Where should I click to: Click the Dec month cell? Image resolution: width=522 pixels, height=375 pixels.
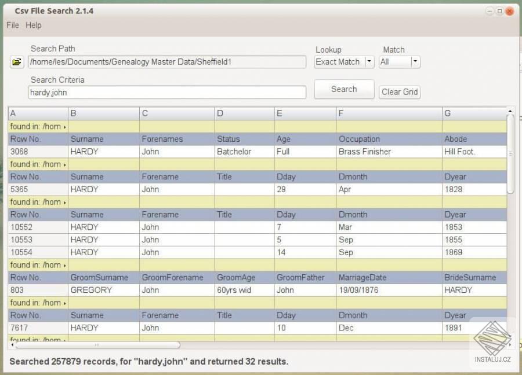(x=390, y=328)
